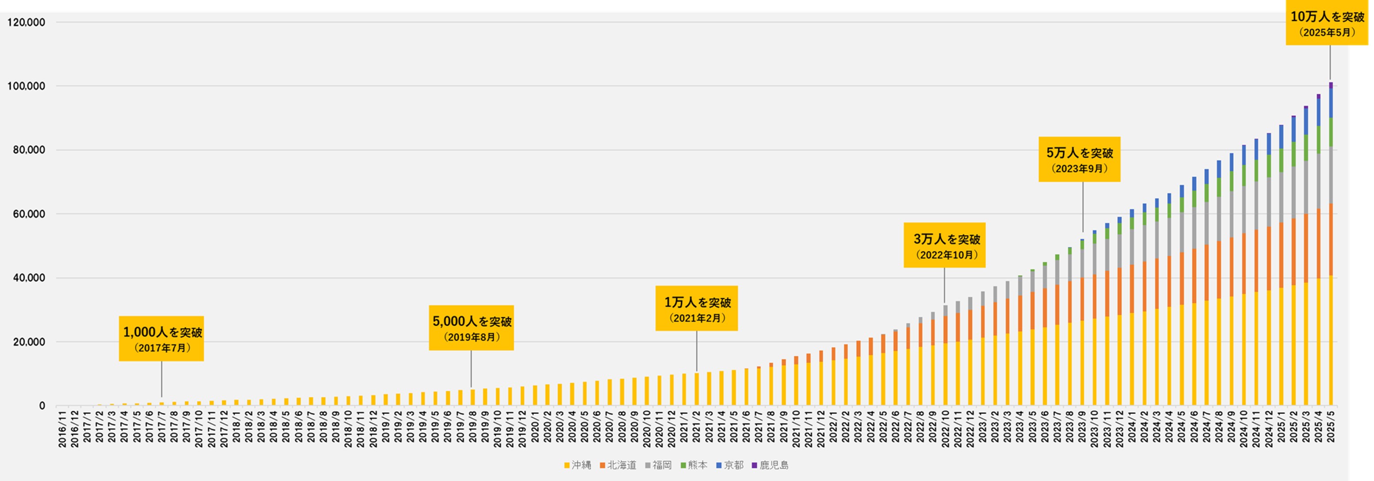Click the 120,000 y-axis label
The height and width of the screenshot is (481, 1374).
pyautogui.click(x=26, y=23)
